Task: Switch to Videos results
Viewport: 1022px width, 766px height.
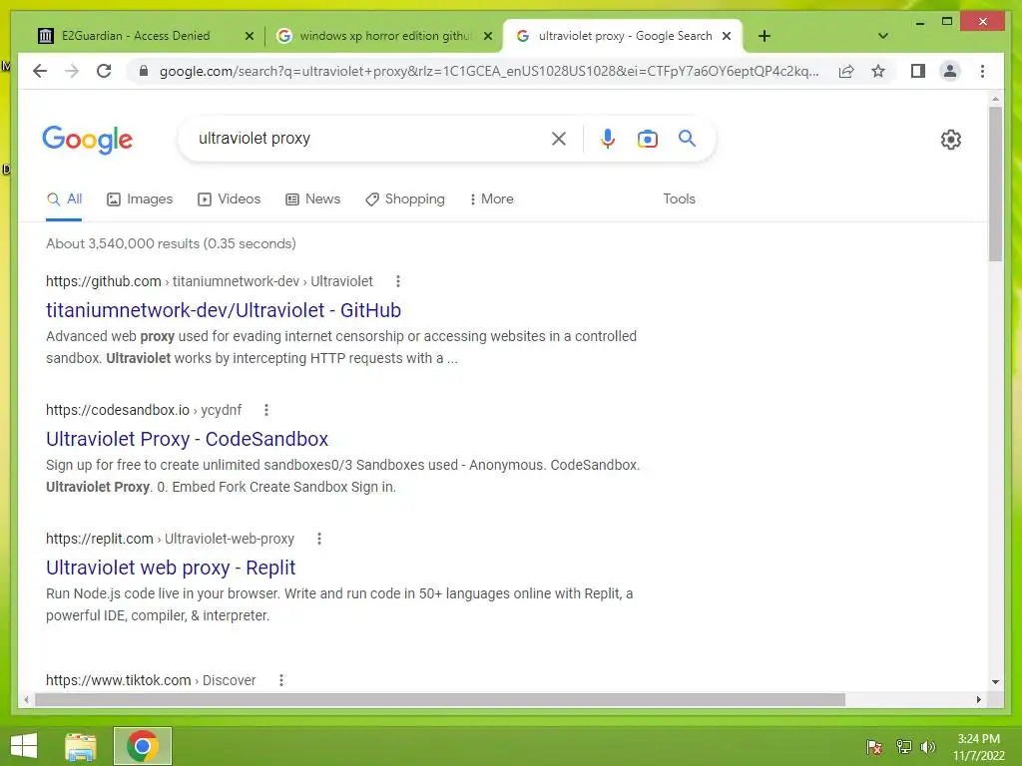Action: [229, 199]
